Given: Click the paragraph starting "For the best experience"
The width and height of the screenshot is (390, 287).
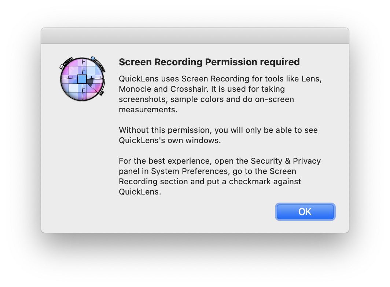Looking at the screenshot, I should coord(220,177).
